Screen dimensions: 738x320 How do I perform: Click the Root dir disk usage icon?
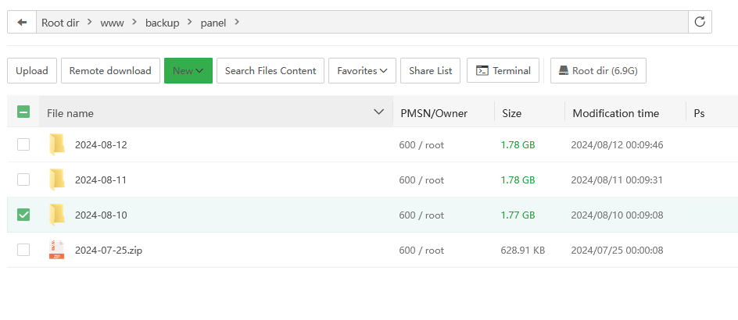(x=563, y=70)
